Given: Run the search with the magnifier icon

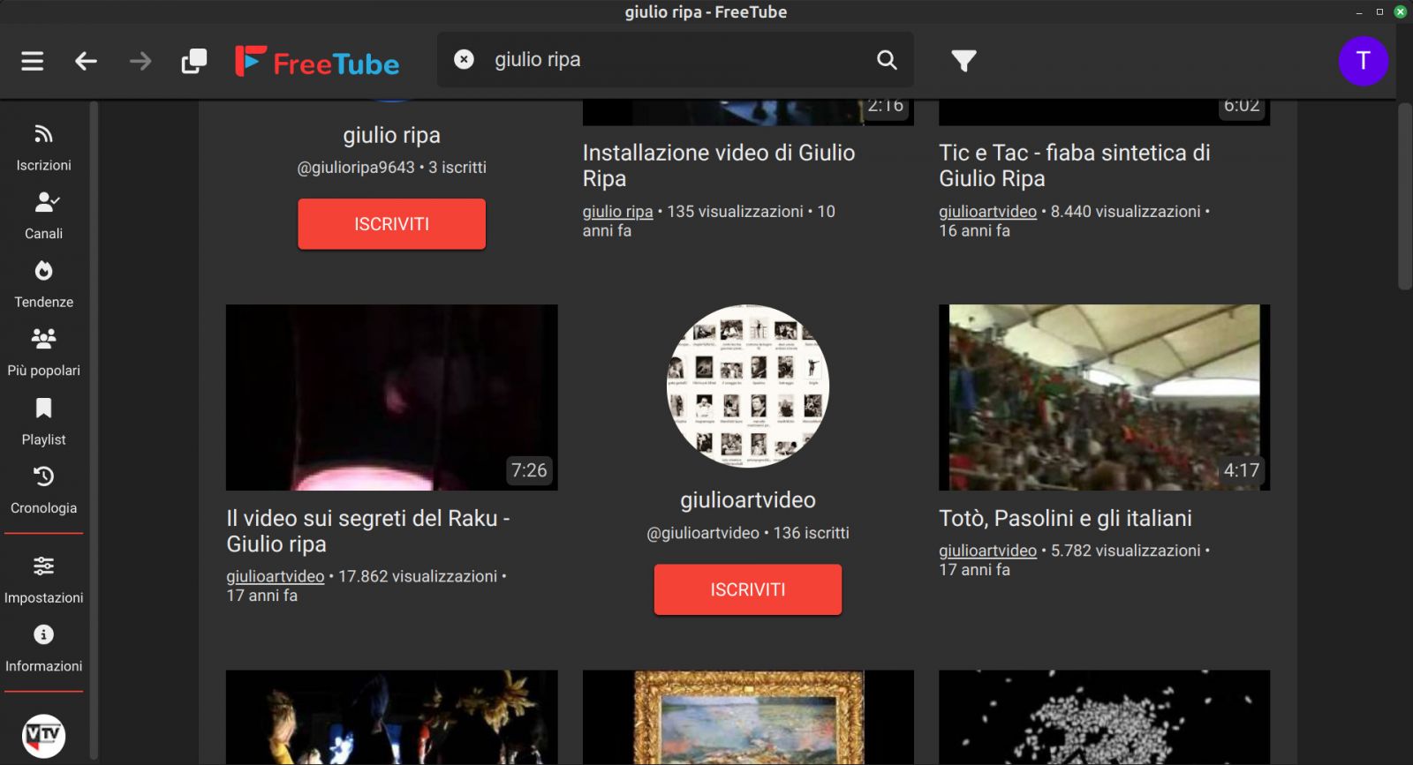Looking at the screenshot, I should tap(887, 59).
